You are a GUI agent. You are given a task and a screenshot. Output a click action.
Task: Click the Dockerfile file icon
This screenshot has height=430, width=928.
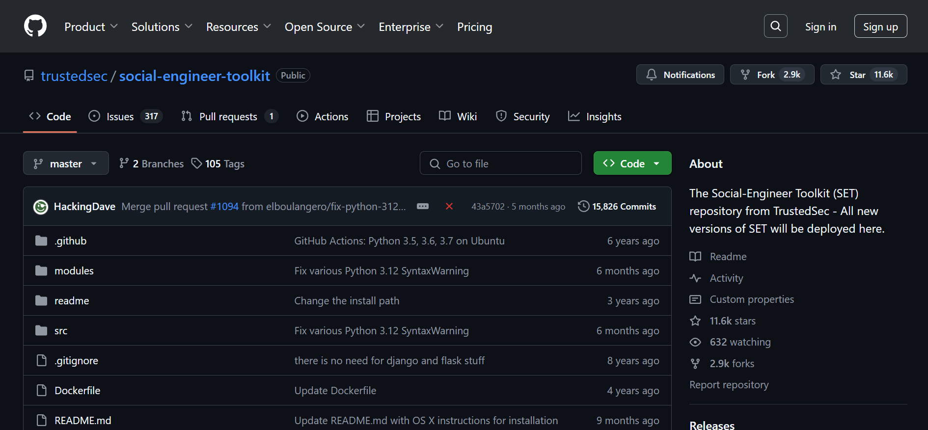pyautogui.click(x=42, y=390)
